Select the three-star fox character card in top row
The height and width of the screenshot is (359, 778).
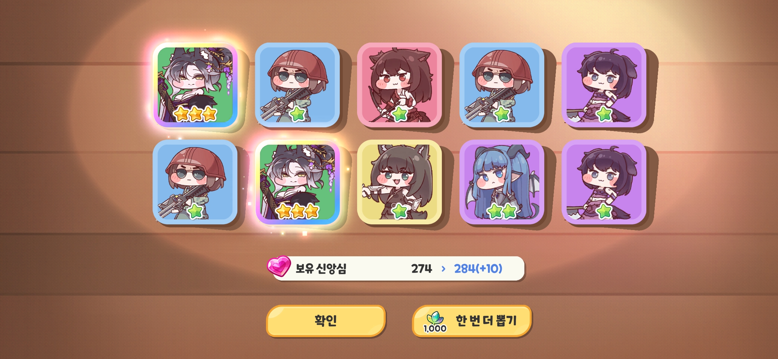[195, 85]
